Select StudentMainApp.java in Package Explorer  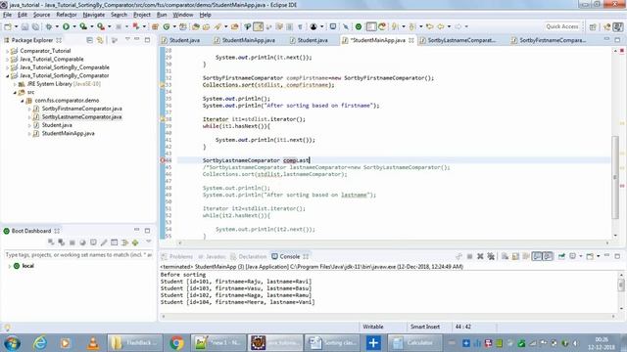point(68,133)
